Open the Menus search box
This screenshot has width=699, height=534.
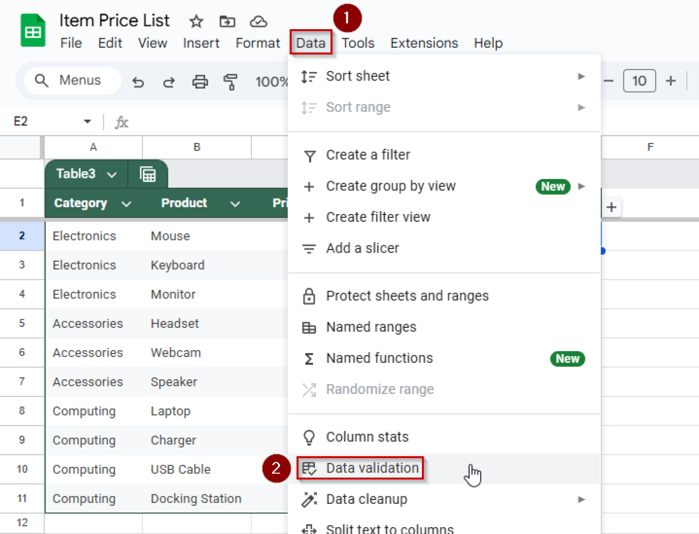coord(73,80)
